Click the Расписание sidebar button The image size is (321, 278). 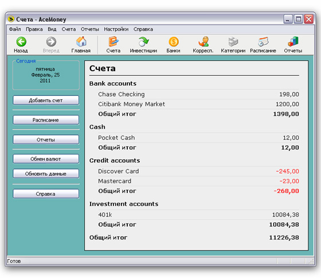tap(46, 120)
